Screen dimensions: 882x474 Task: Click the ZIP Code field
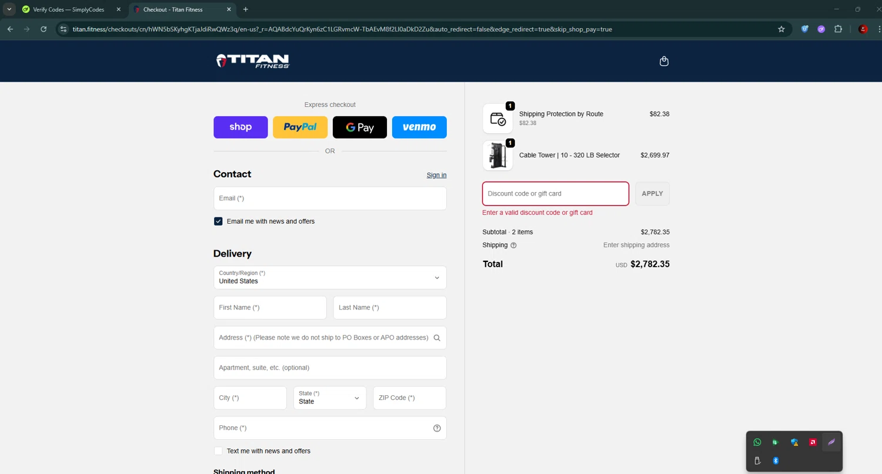tap(410, 398)
